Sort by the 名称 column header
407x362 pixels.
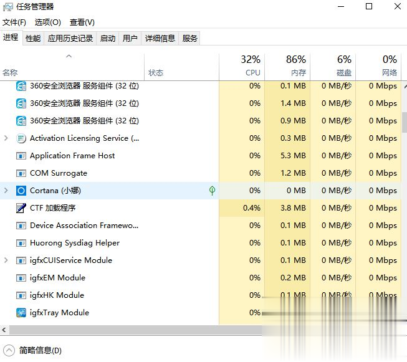click(x=72, y=67)
